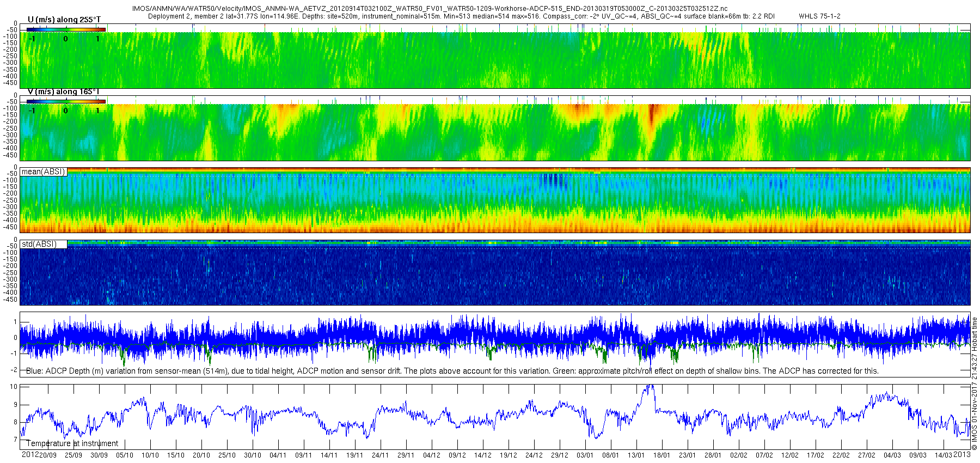Click the '08/01' date tick label
This screenshot has width=980, height=463.
(x=611, y=455)
